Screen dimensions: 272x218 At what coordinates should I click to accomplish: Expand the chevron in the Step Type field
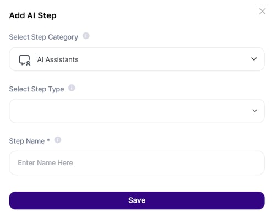(x=255, y=111)
